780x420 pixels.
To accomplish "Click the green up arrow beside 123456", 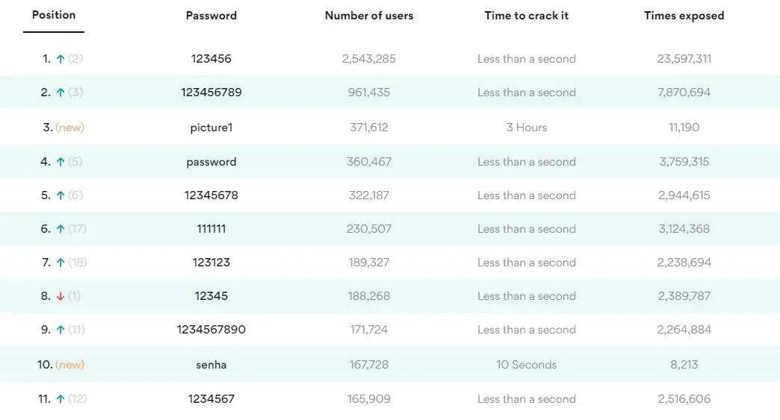I will tap(61, 59).
